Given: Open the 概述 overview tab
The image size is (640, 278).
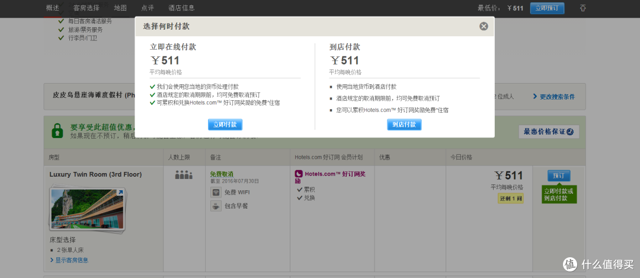Looking at the screenshot, I should pos(53,8).
